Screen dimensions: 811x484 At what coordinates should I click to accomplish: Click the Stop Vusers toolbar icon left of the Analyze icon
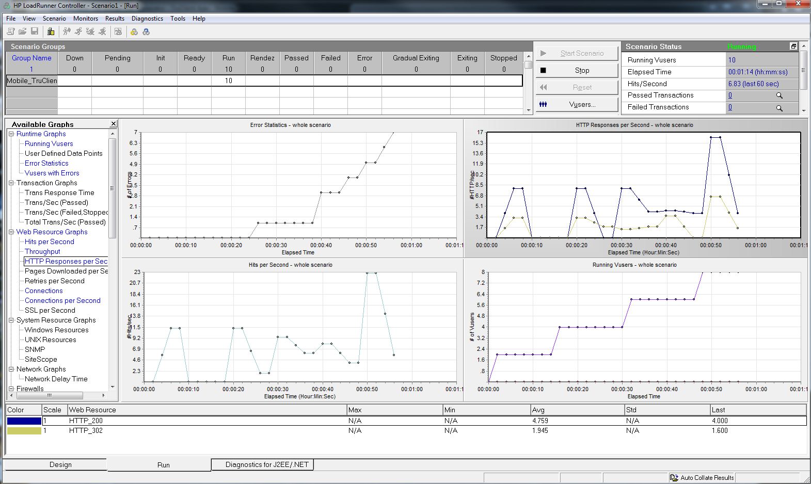pyautogui.click(x=102, y=31)
